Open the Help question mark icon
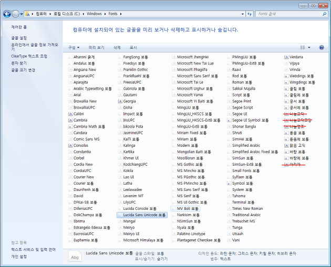The image size is (331, 267). coord(322,47)
